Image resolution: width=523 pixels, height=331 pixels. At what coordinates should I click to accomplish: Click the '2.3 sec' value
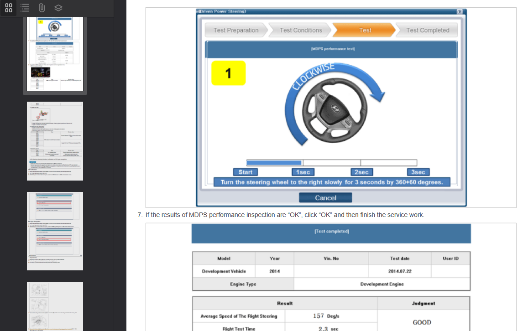click(328, 328)
